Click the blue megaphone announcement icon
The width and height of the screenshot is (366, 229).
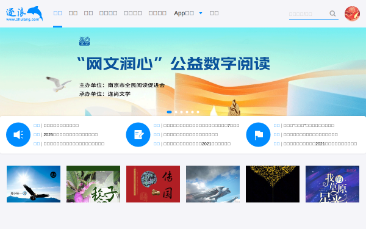click(18, 134)
